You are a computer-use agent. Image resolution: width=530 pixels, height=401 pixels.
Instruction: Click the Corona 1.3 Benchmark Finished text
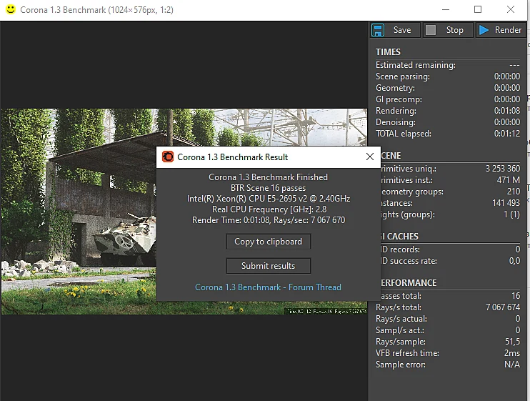pos(268,177)
